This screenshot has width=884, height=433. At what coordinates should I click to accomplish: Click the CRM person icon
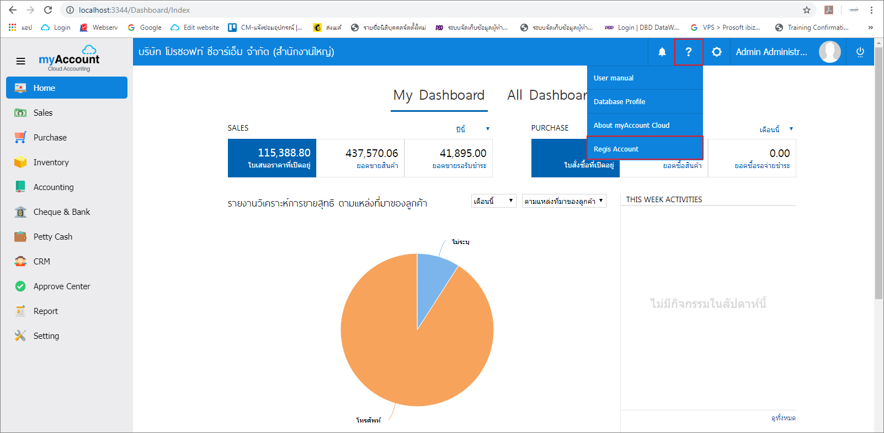click(20, 262)
